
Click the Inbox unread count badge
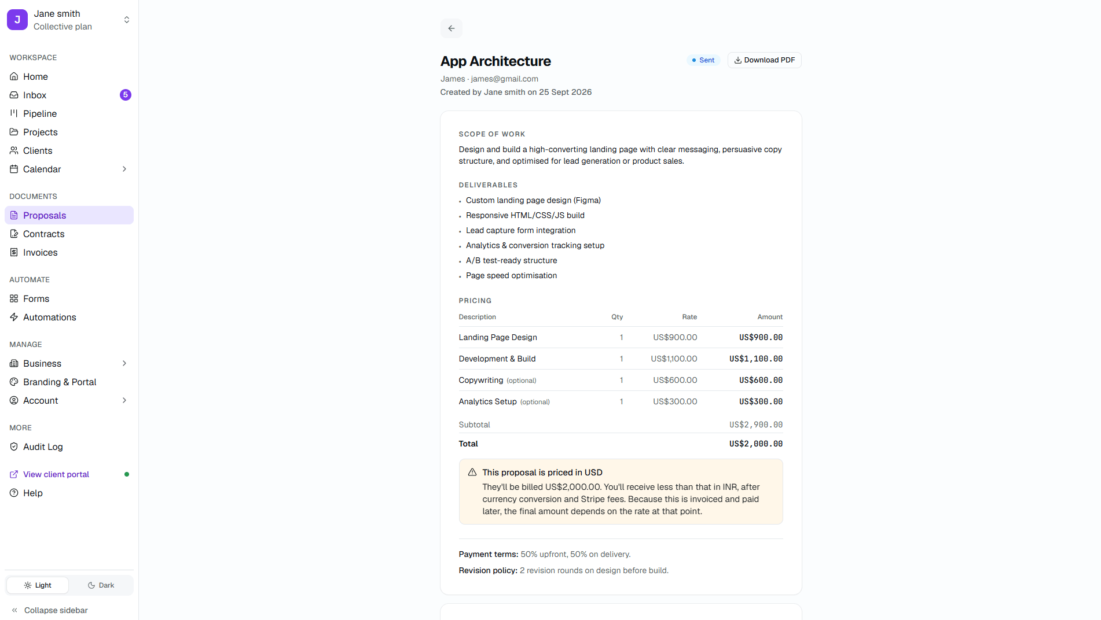click(126, 95)
